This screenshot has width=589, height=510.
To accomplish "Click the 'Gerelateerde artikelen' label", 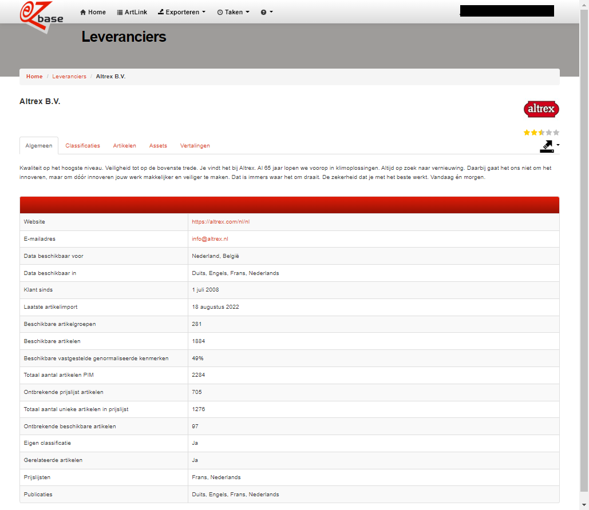I will coord(53,460).
